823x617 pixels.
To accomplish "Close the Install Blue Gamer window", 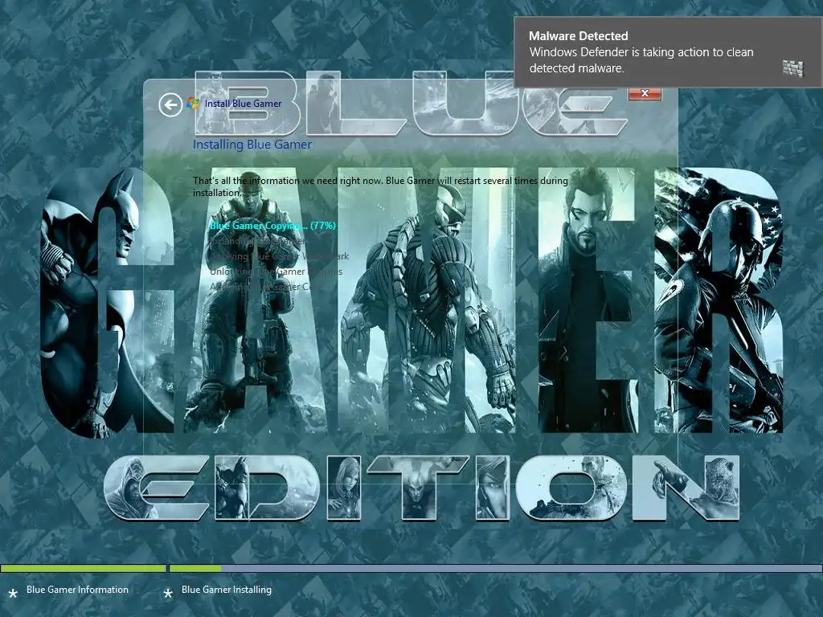I will click(x=645, y=93).
